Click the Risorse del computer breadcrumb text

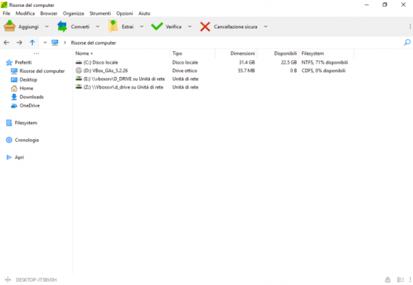[x=93, y=43]
